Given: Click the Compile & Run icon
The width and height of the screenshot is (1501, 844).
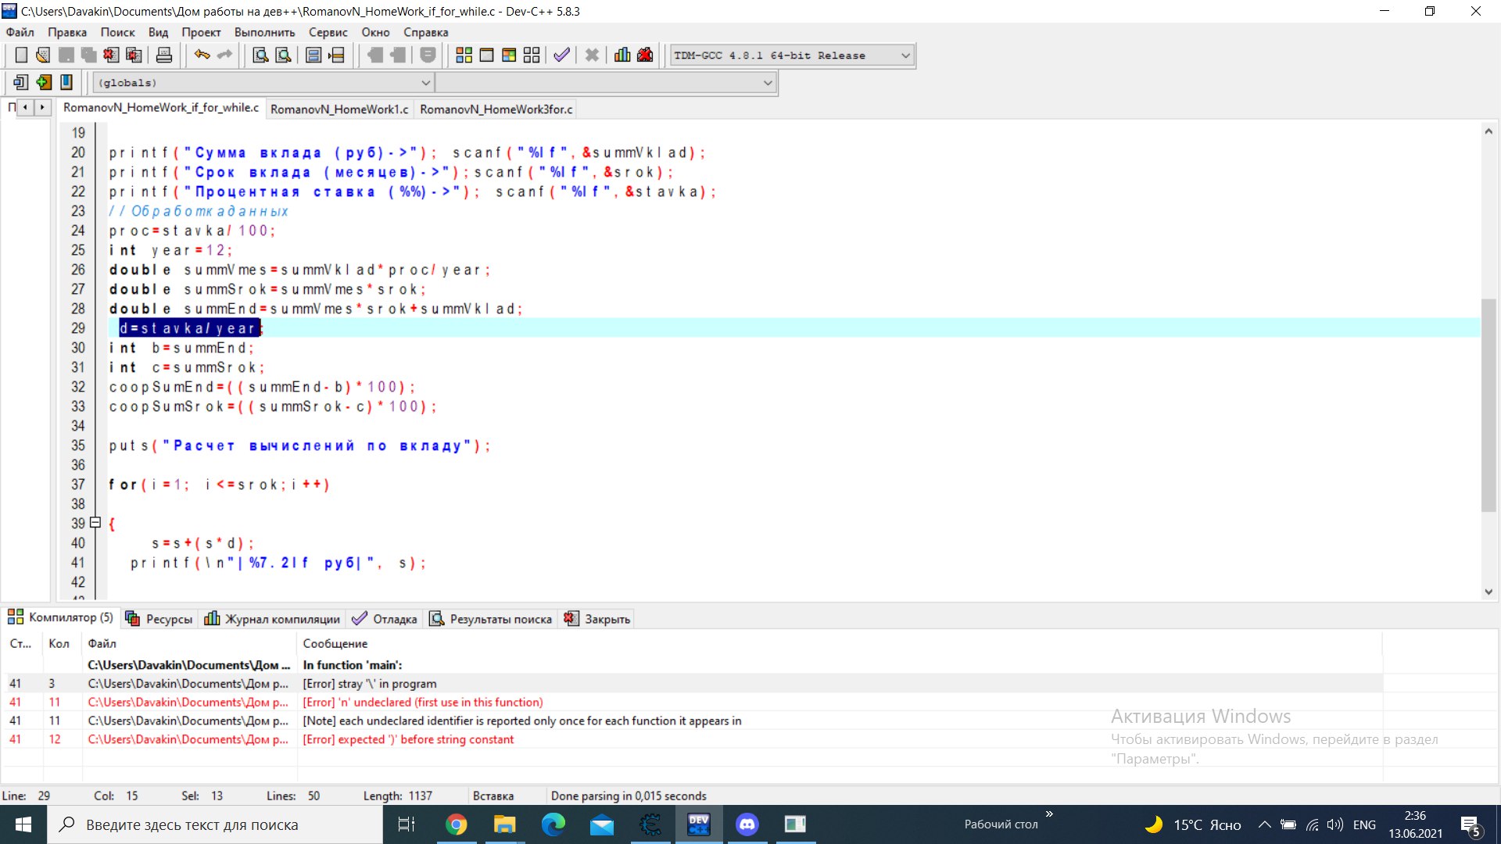Looking at the screenshot, I should tap(509, 55).
